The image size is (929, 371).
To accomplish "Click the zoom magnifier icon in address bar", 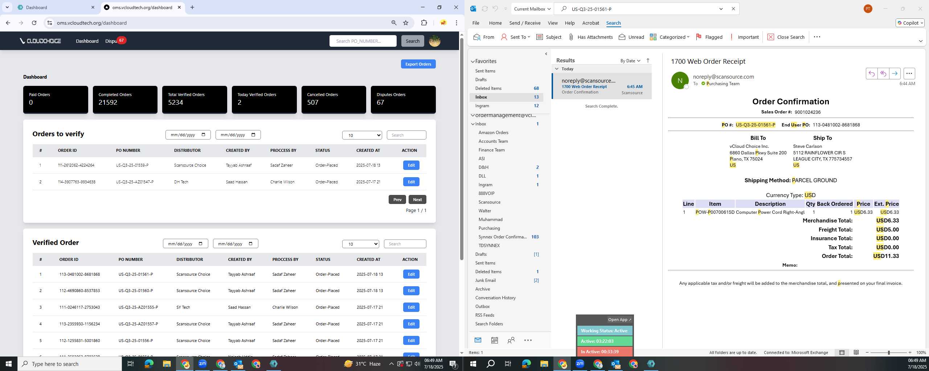I will 394,23.
